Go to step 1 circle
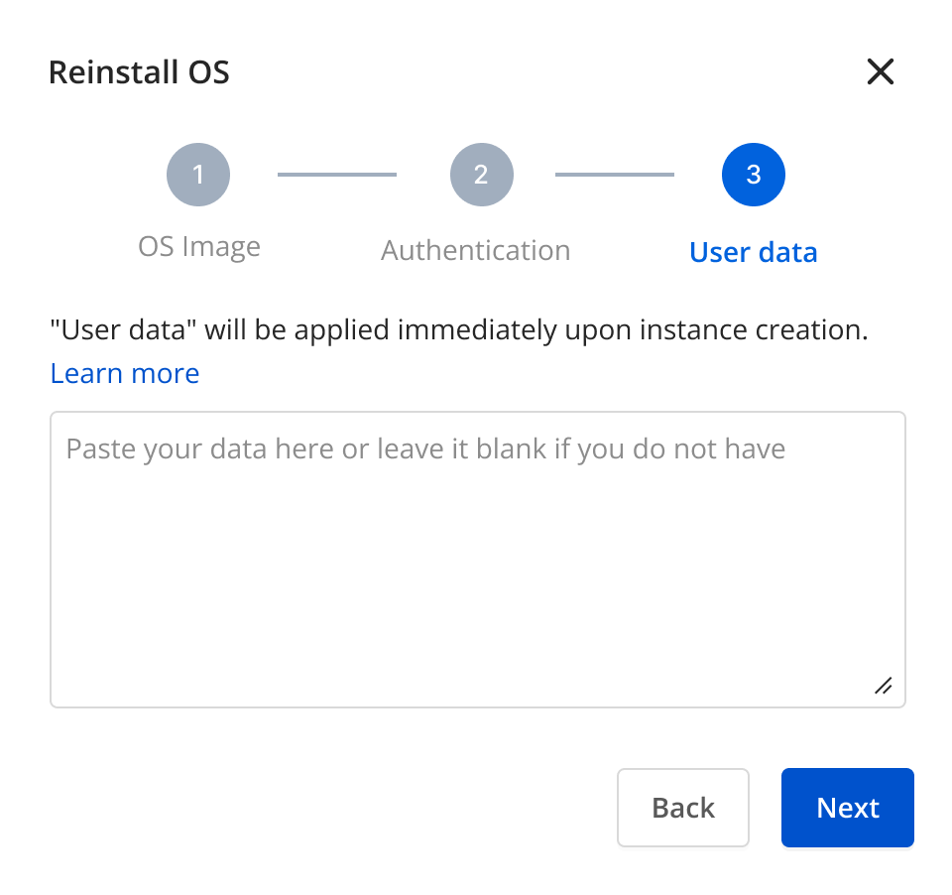Viewport: 952px width, 895px height. point(198,175)
